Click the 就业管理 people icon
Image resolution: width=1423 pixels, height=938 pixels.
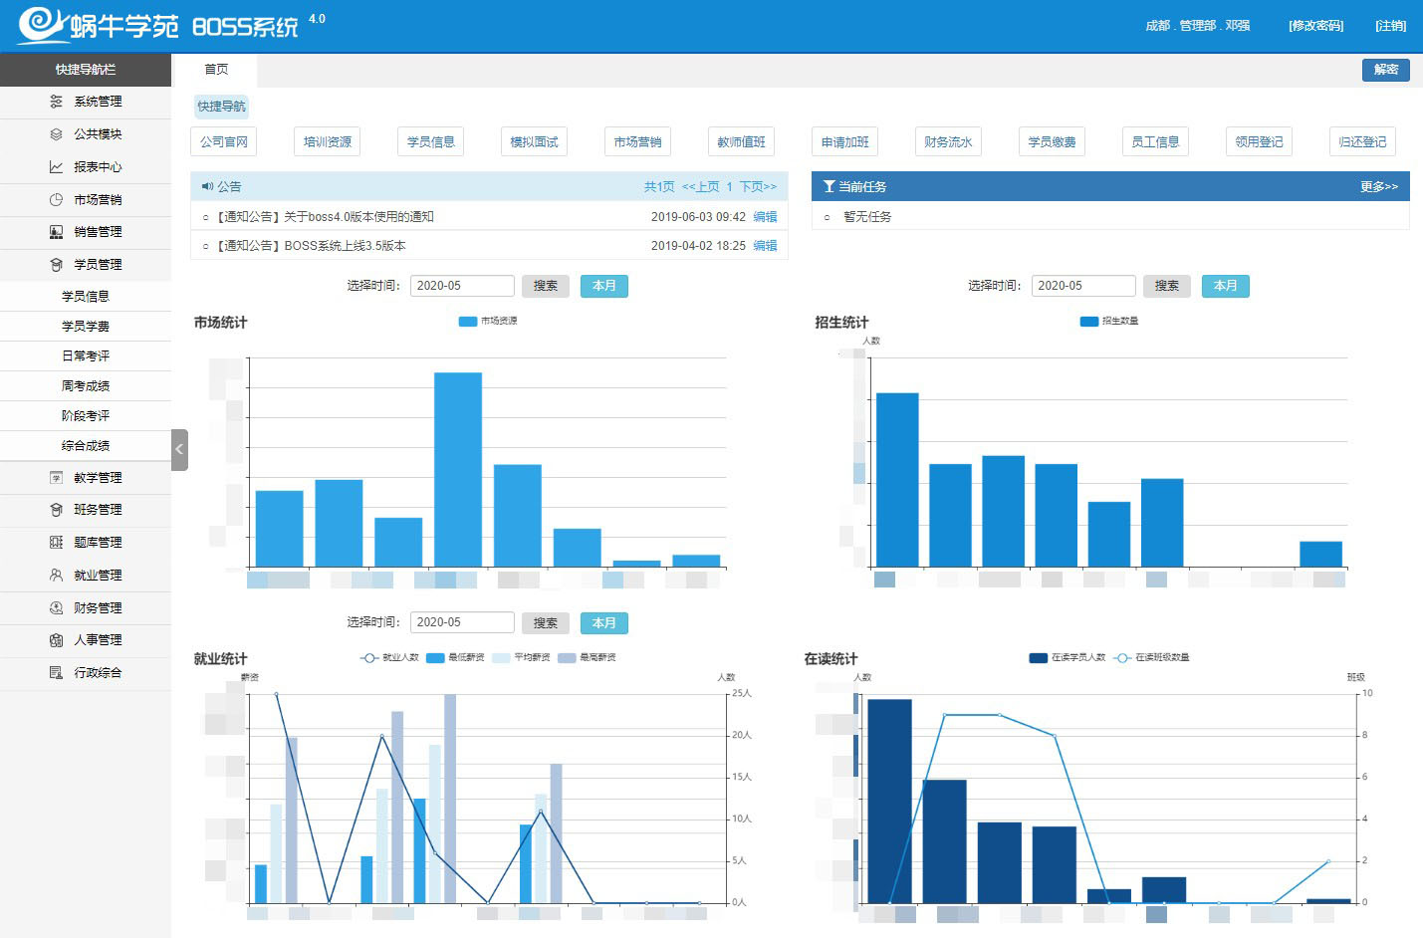point(56,576)
